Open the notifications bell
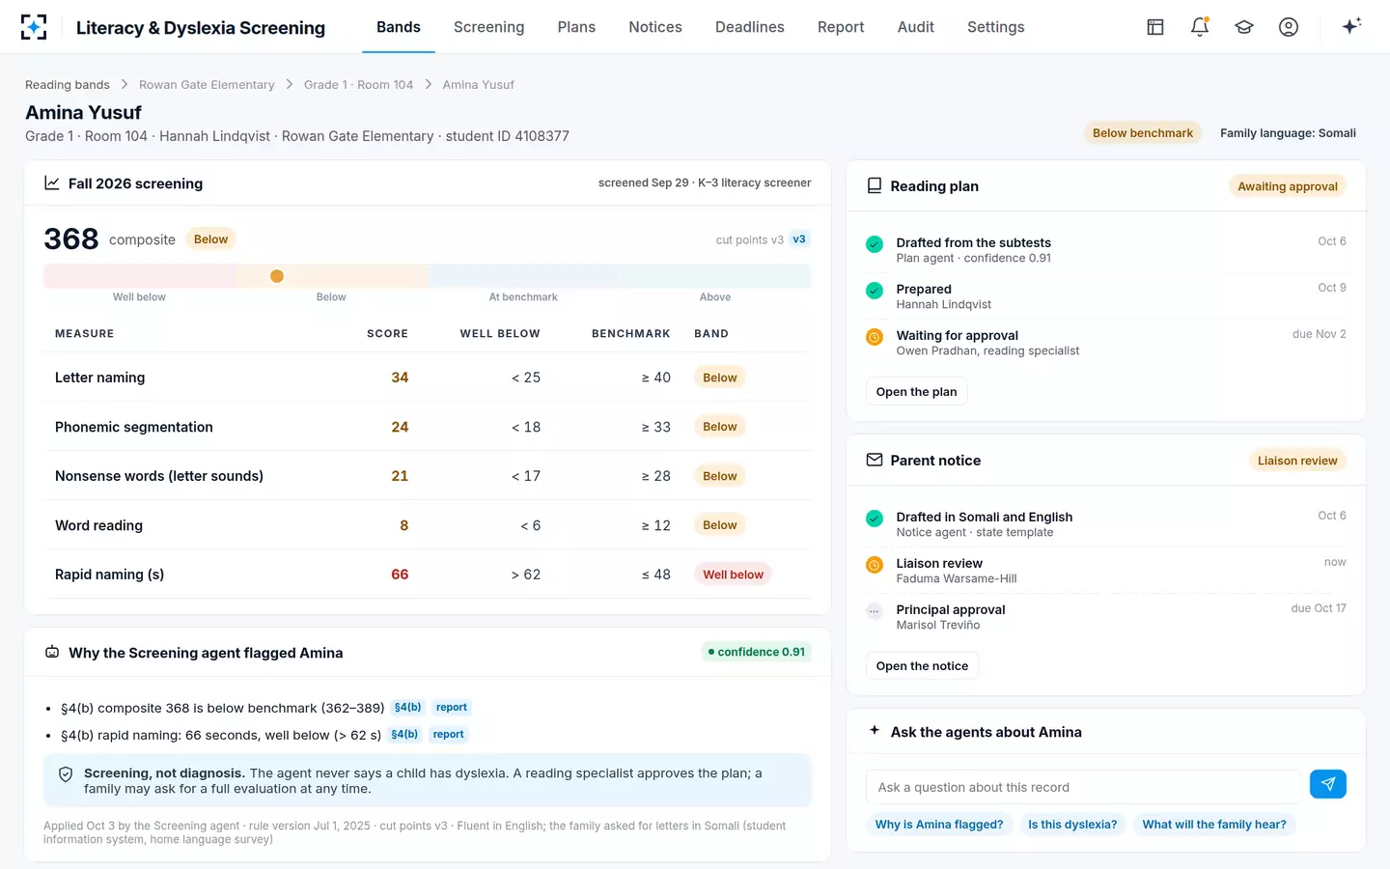The image size is (1390, 869). pos(1200,27)
